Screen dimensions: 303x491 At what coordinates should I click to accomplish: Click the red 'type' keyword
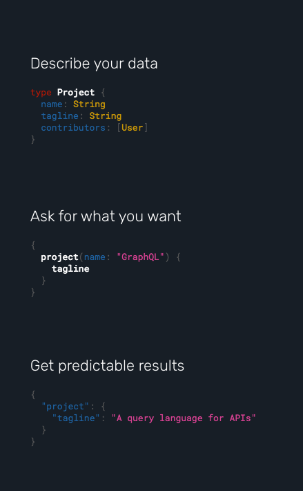pyautogui.click(x=41, y=93)
